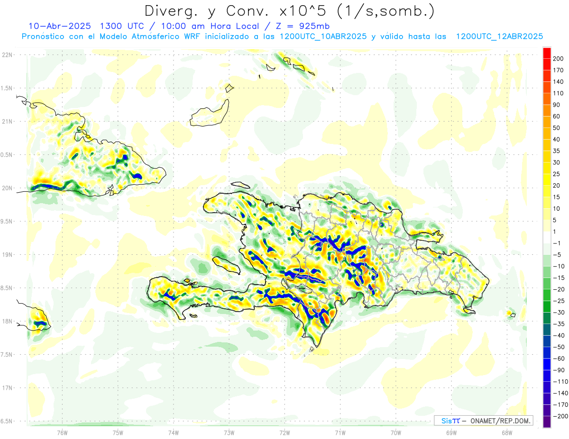Click the 18N latitude label
Viewport: 569px width, 439px height.
tap(7, 321)
